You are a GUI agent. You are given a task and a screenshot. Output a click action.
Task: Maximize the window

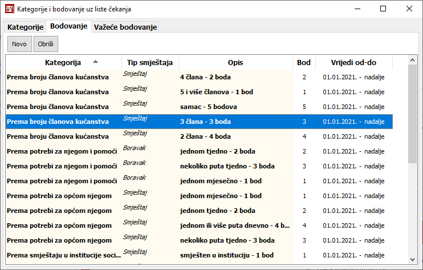pos(383,9)
